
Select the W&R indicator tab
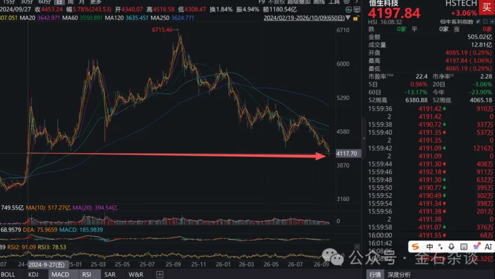[136, 274]
